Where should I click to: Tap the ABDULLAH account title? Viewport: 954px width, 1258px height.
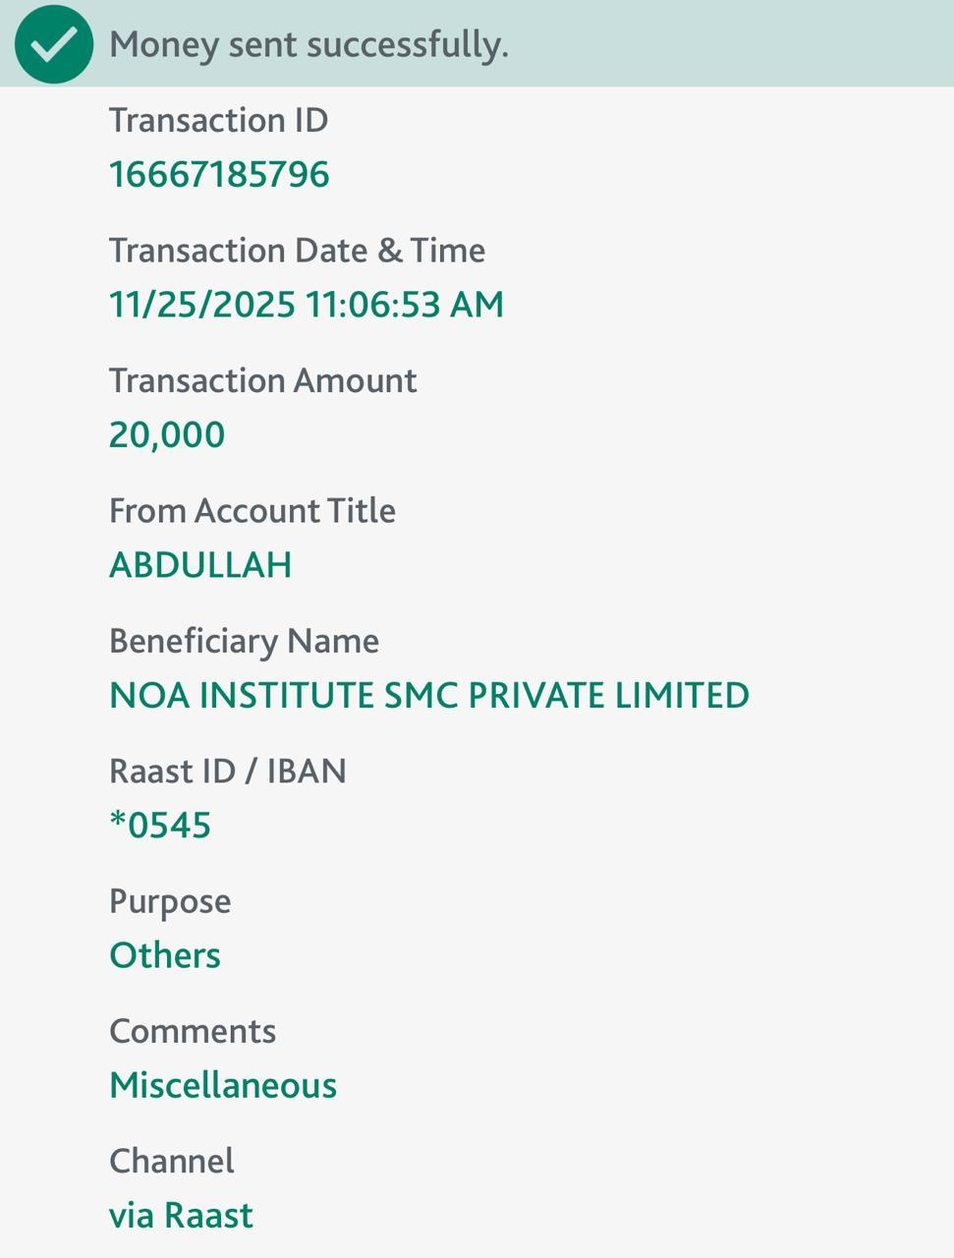(200, 565)
